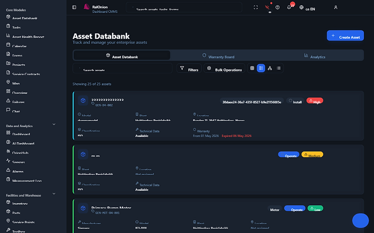The height and width of the screenshot is (233, 374).
Task: Switch to the compact list view
Action: 279,68
